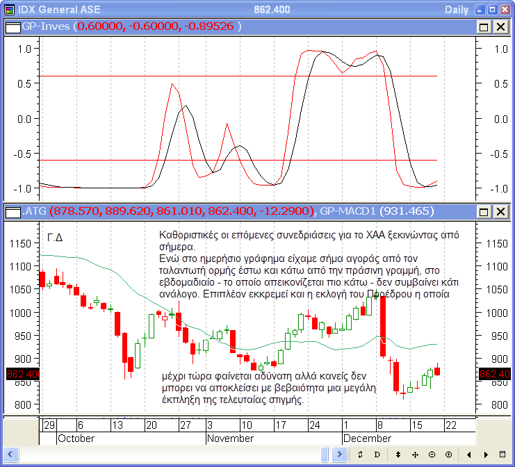Close the GP-Inves indicator pane
Viewport: 515px width, 467px height.
(500, 26)
